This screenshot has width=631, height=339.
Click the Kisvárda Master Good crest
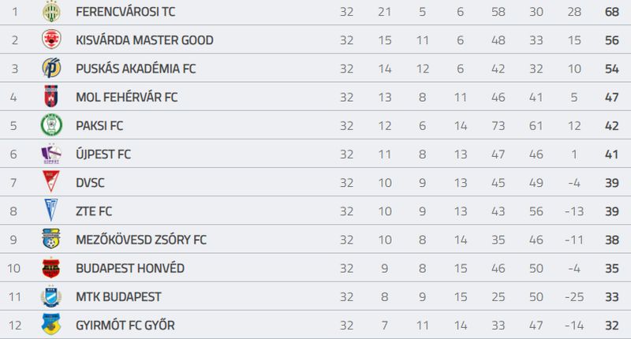pyautogui.click(x=51, y=39)
